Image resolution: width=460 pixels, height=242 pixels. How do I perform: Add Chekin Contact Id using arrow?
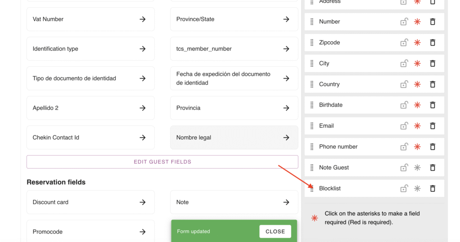coord(142,138)
